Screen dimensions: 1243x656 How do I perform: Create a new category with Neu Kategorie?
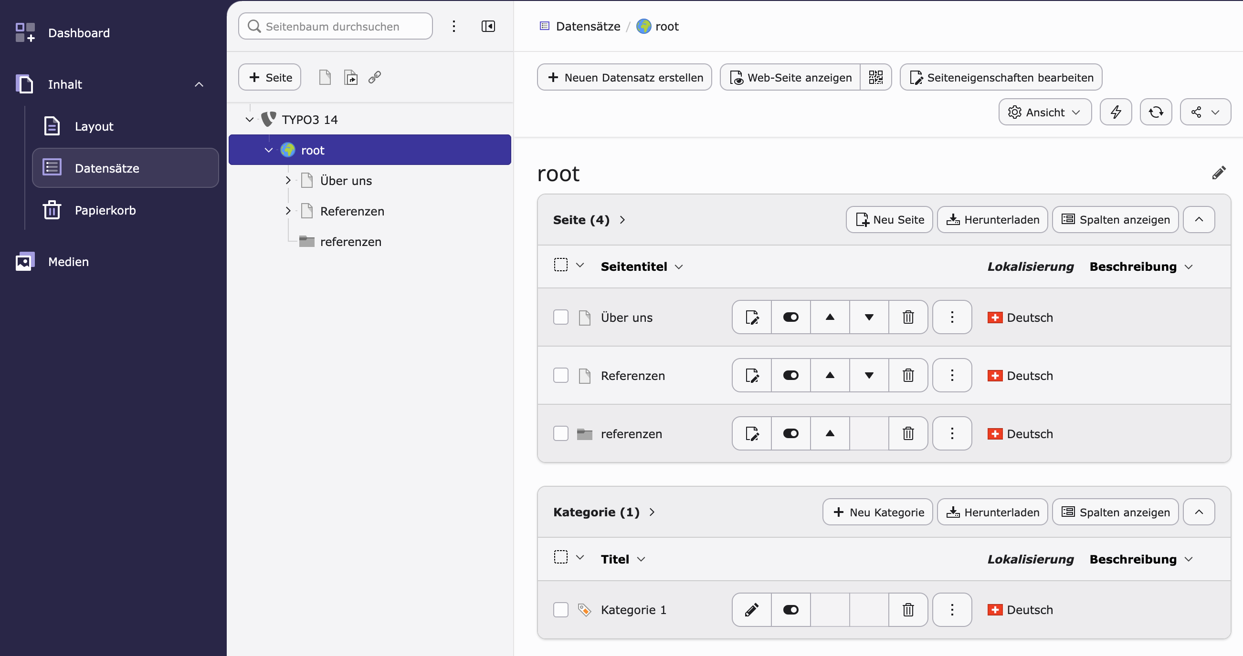[877, 512]
